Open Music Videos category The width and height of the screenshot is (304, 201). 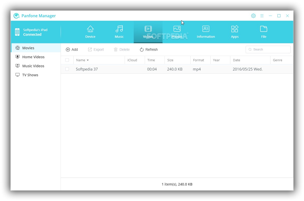point(36,66)
